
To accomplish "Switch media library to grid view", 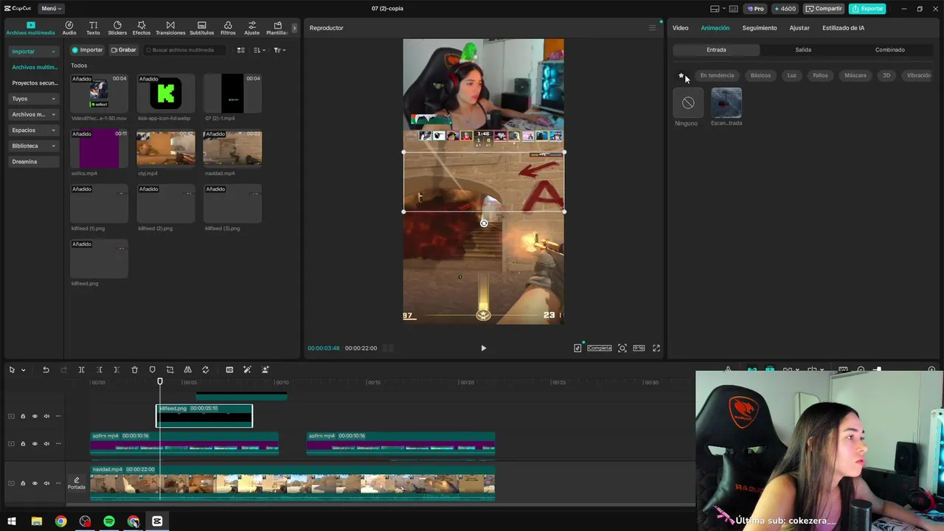I will pyautogui.click(x=240, y=50).
